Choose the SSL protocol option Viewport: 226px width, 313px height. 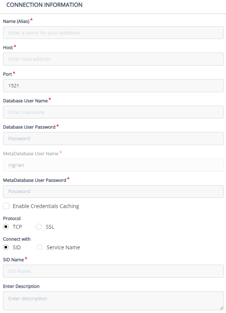click(x=39, y=227)
